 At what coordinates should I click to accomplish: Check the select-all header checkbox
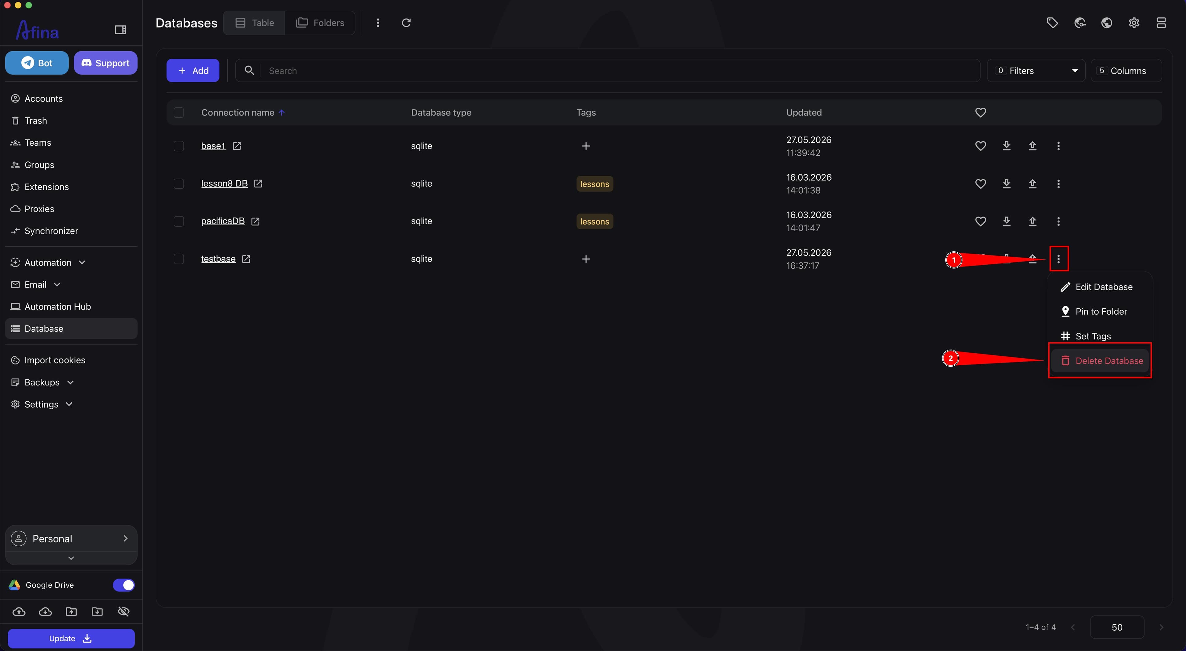coord(179,113)
